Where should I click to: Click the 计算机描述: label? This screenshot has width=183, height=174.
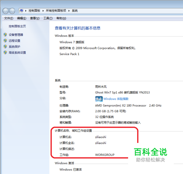coord(67,149)
